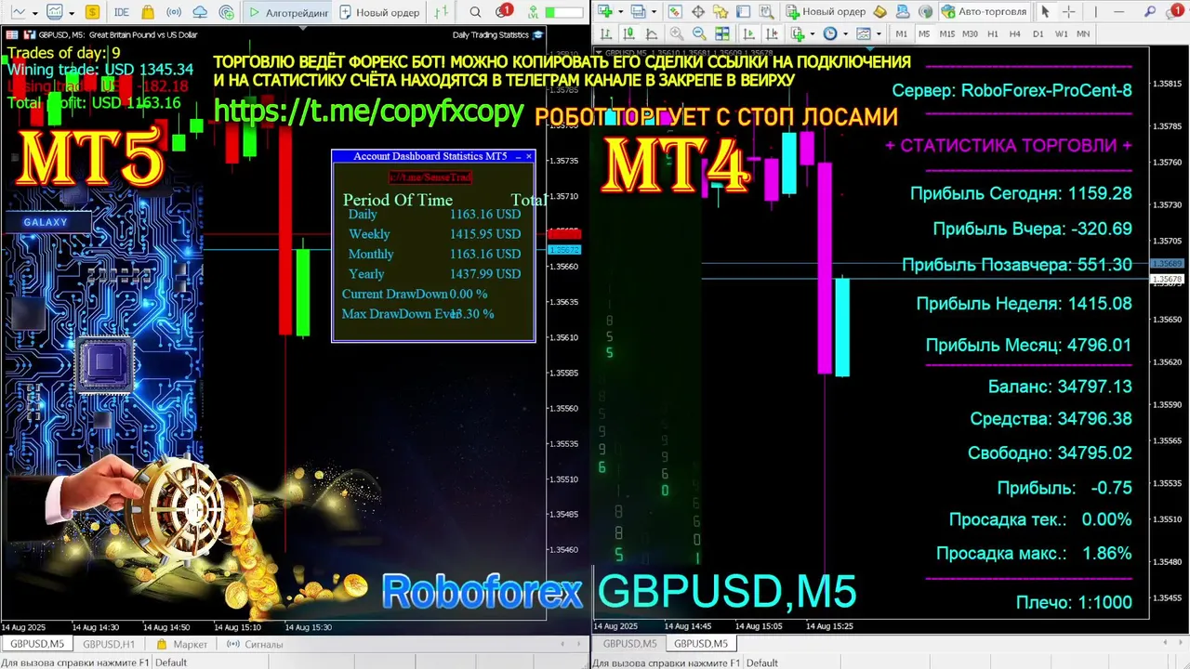Toggle Авто-торговля in MT4 toolbar
The width and height of the screenshot is (1190, 669).
click(984, 11)
